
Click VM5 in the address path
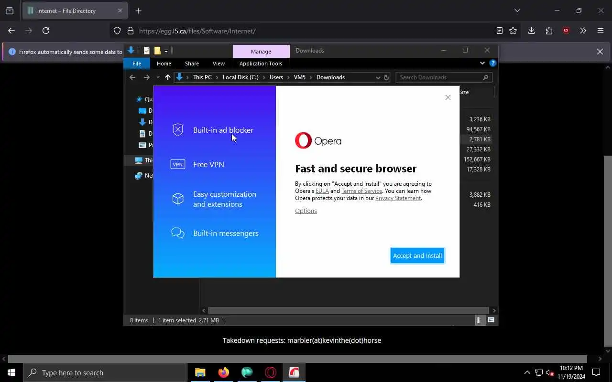300,77
